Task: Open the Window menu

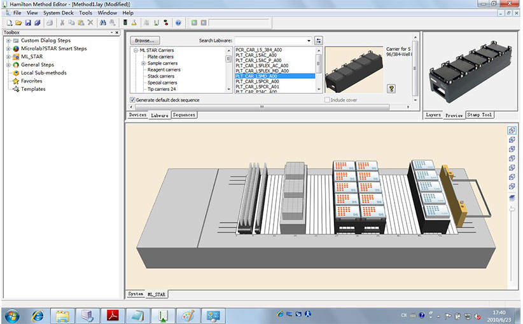Action: tap(107, 13)
